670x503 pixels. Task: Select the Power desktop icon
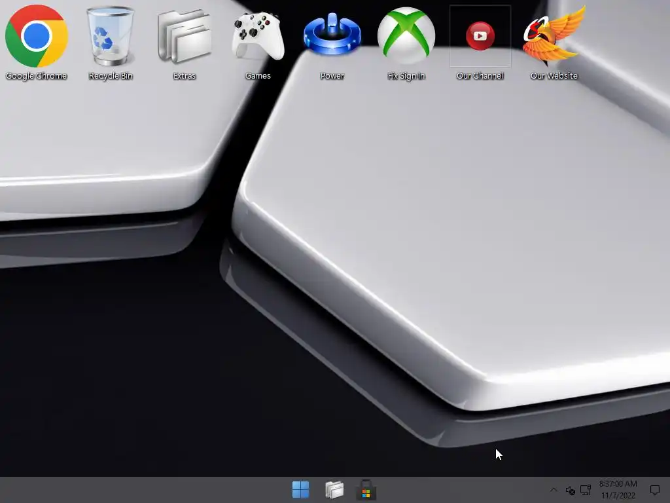coord(332,34)
